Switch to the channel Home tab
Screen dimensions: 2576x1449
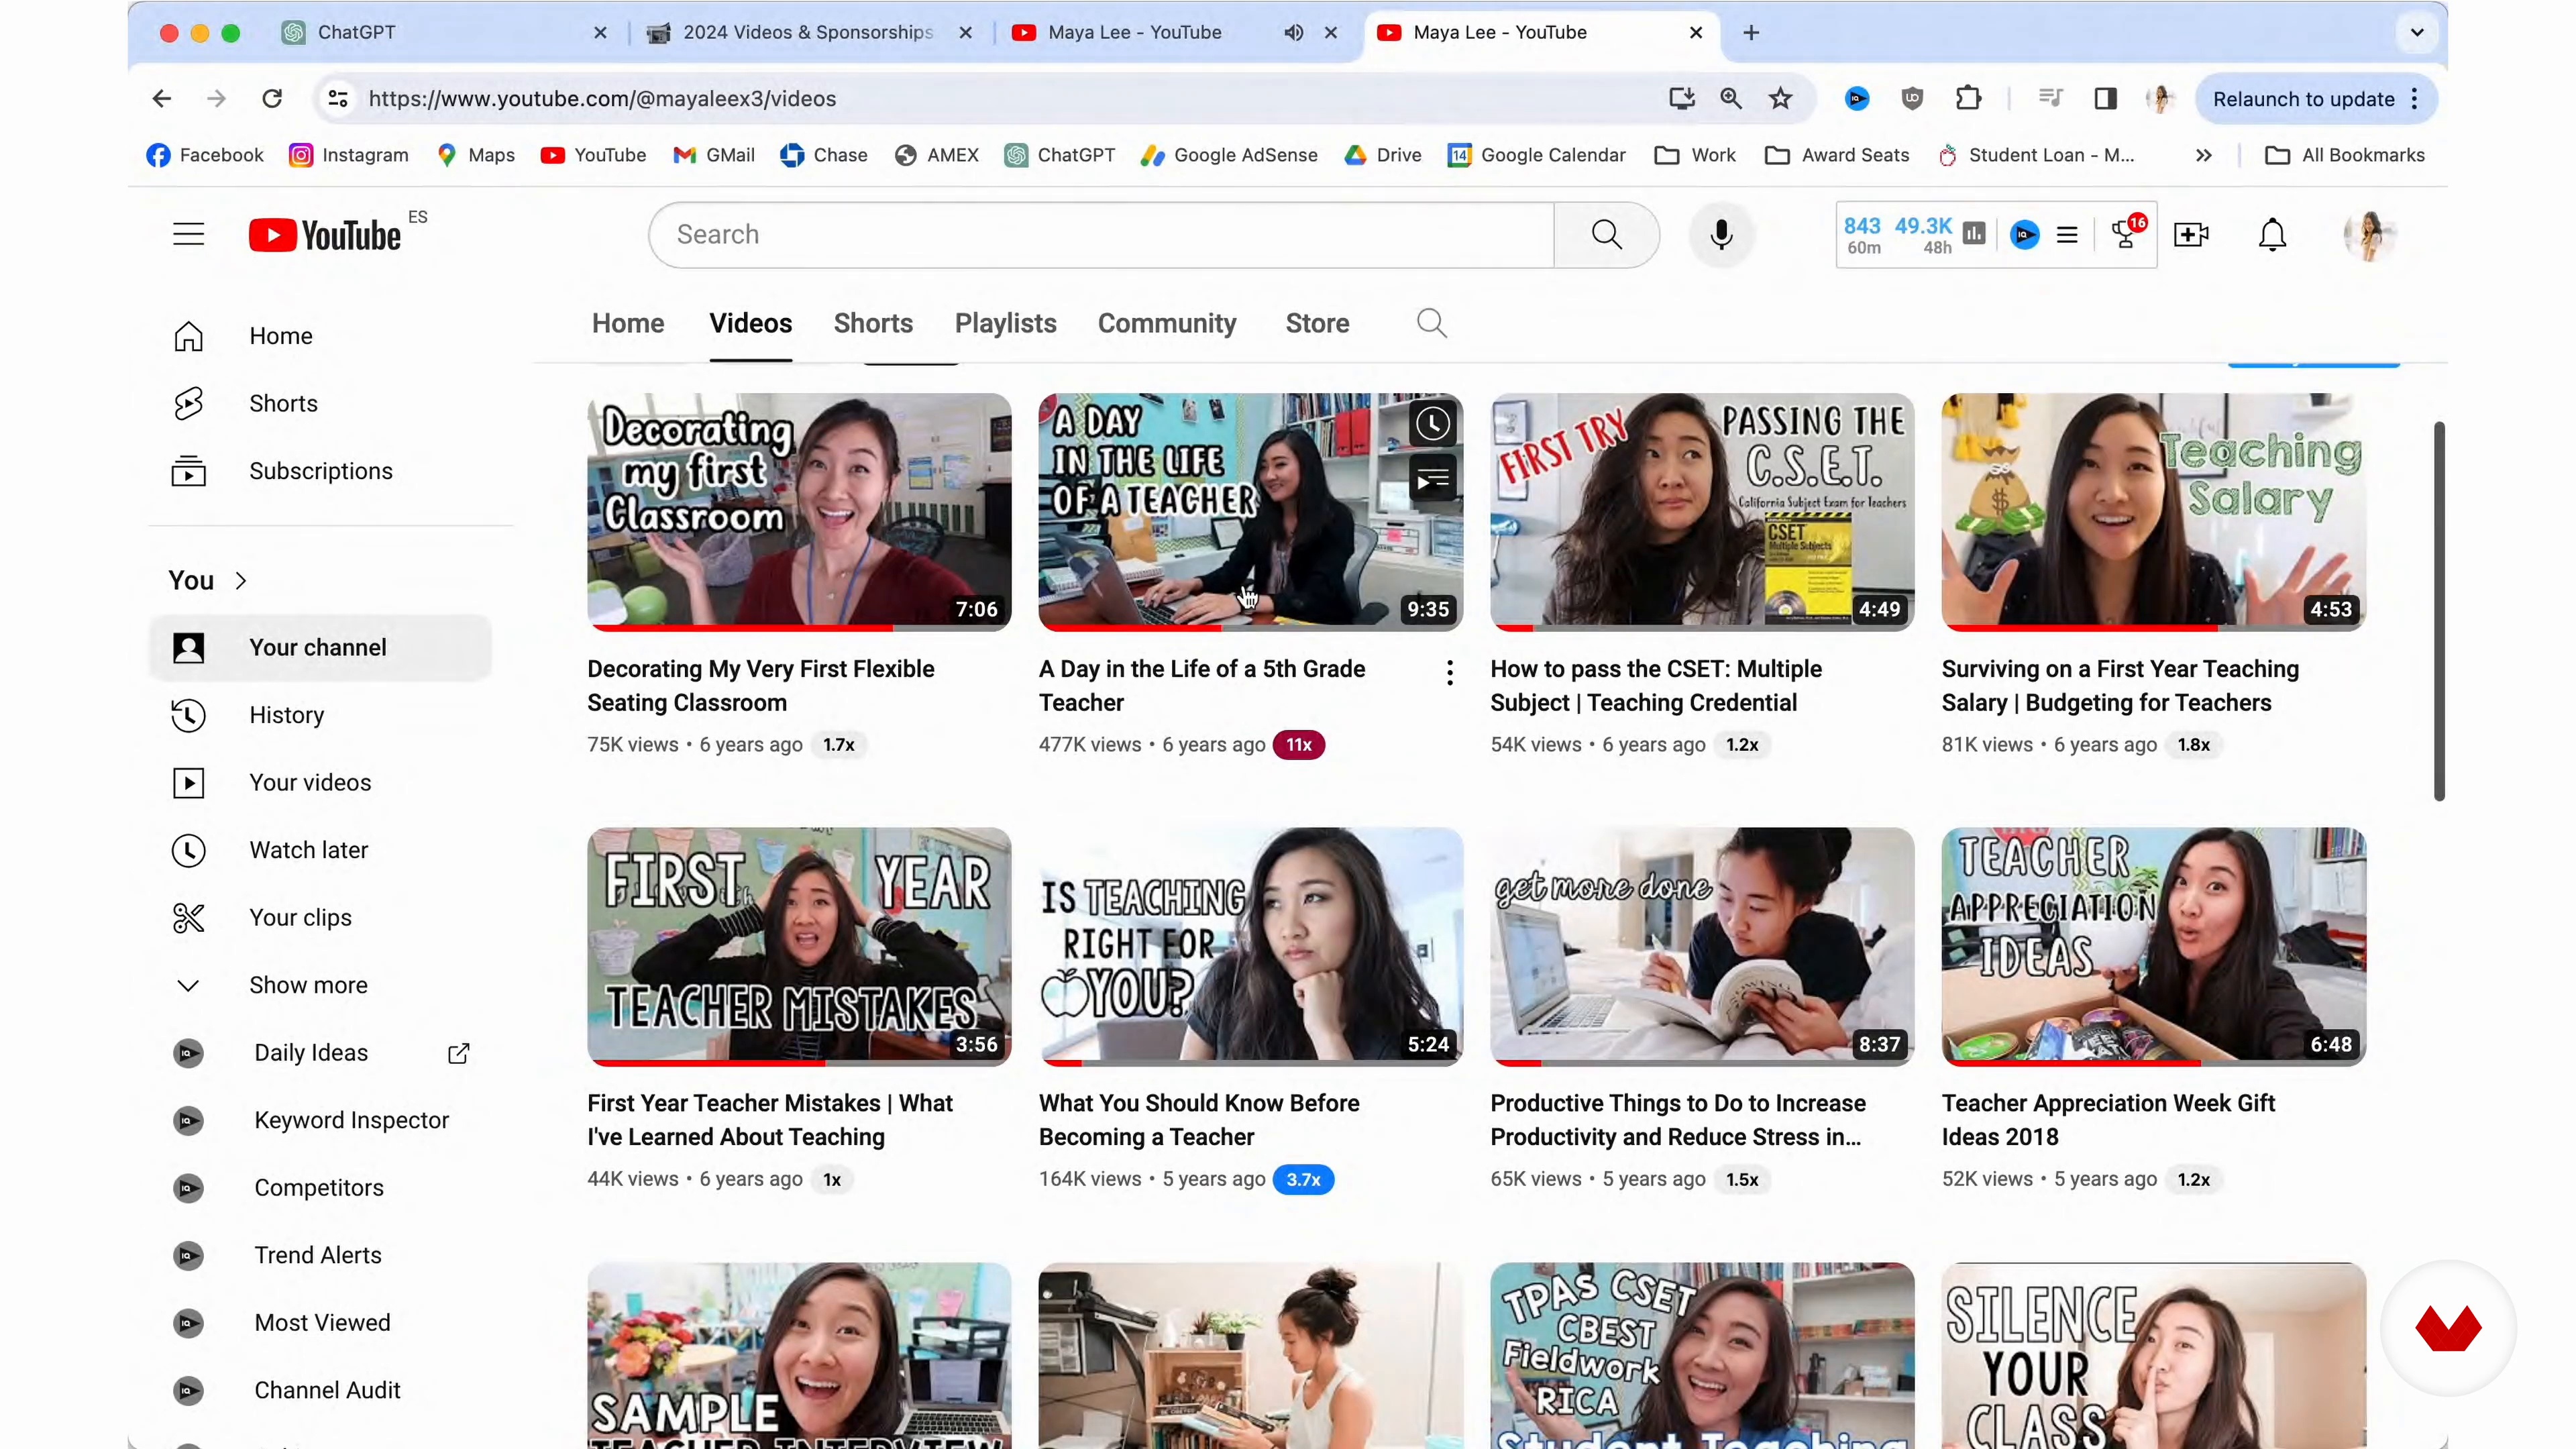click(628, 323)
